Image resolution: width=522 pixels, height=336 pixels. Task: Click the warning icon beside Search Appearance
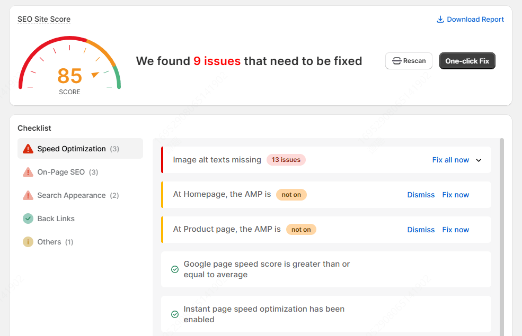pyautogui.click(x=28, y=195)
